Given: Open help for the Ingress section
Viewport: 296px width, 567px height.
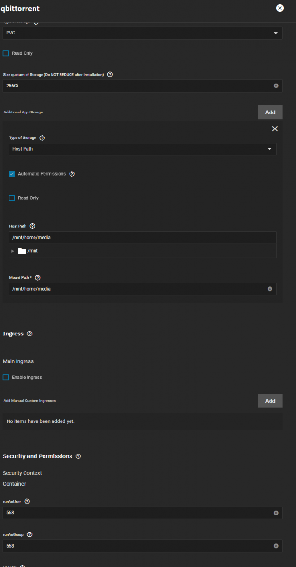Looking at the screenshot, I should [30, 334].
